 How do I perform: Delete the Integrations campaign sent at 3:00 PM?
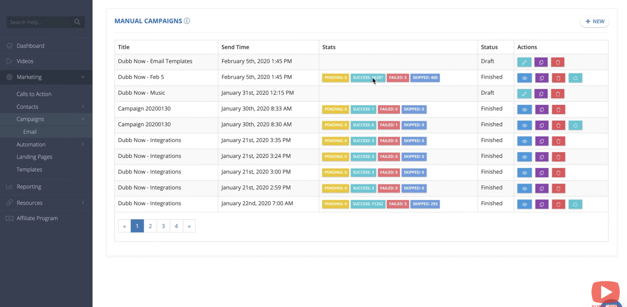[558, 173]
